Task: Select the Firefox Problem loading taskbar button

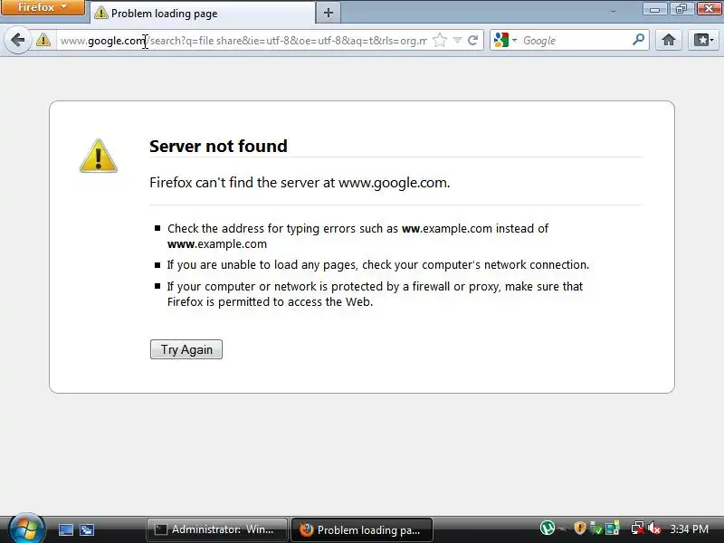Action: [x=361, y=529]
